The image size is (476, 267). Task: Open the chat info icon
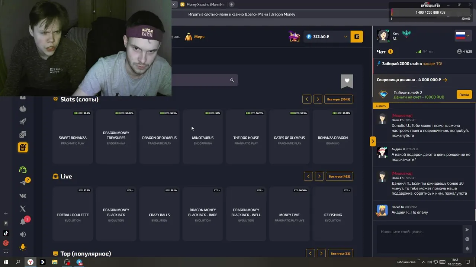coord(390,52)
